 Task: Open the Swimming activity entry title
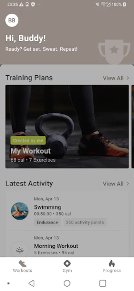[x=47, y=207]
